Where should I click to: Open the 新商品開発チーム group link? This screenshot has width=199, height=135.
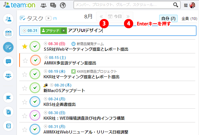click(90, 44)
